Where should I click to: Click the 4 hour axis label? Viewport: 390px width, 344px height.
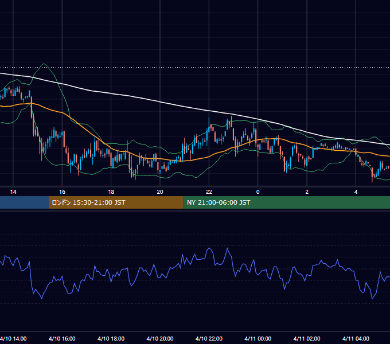pos(356,192)
